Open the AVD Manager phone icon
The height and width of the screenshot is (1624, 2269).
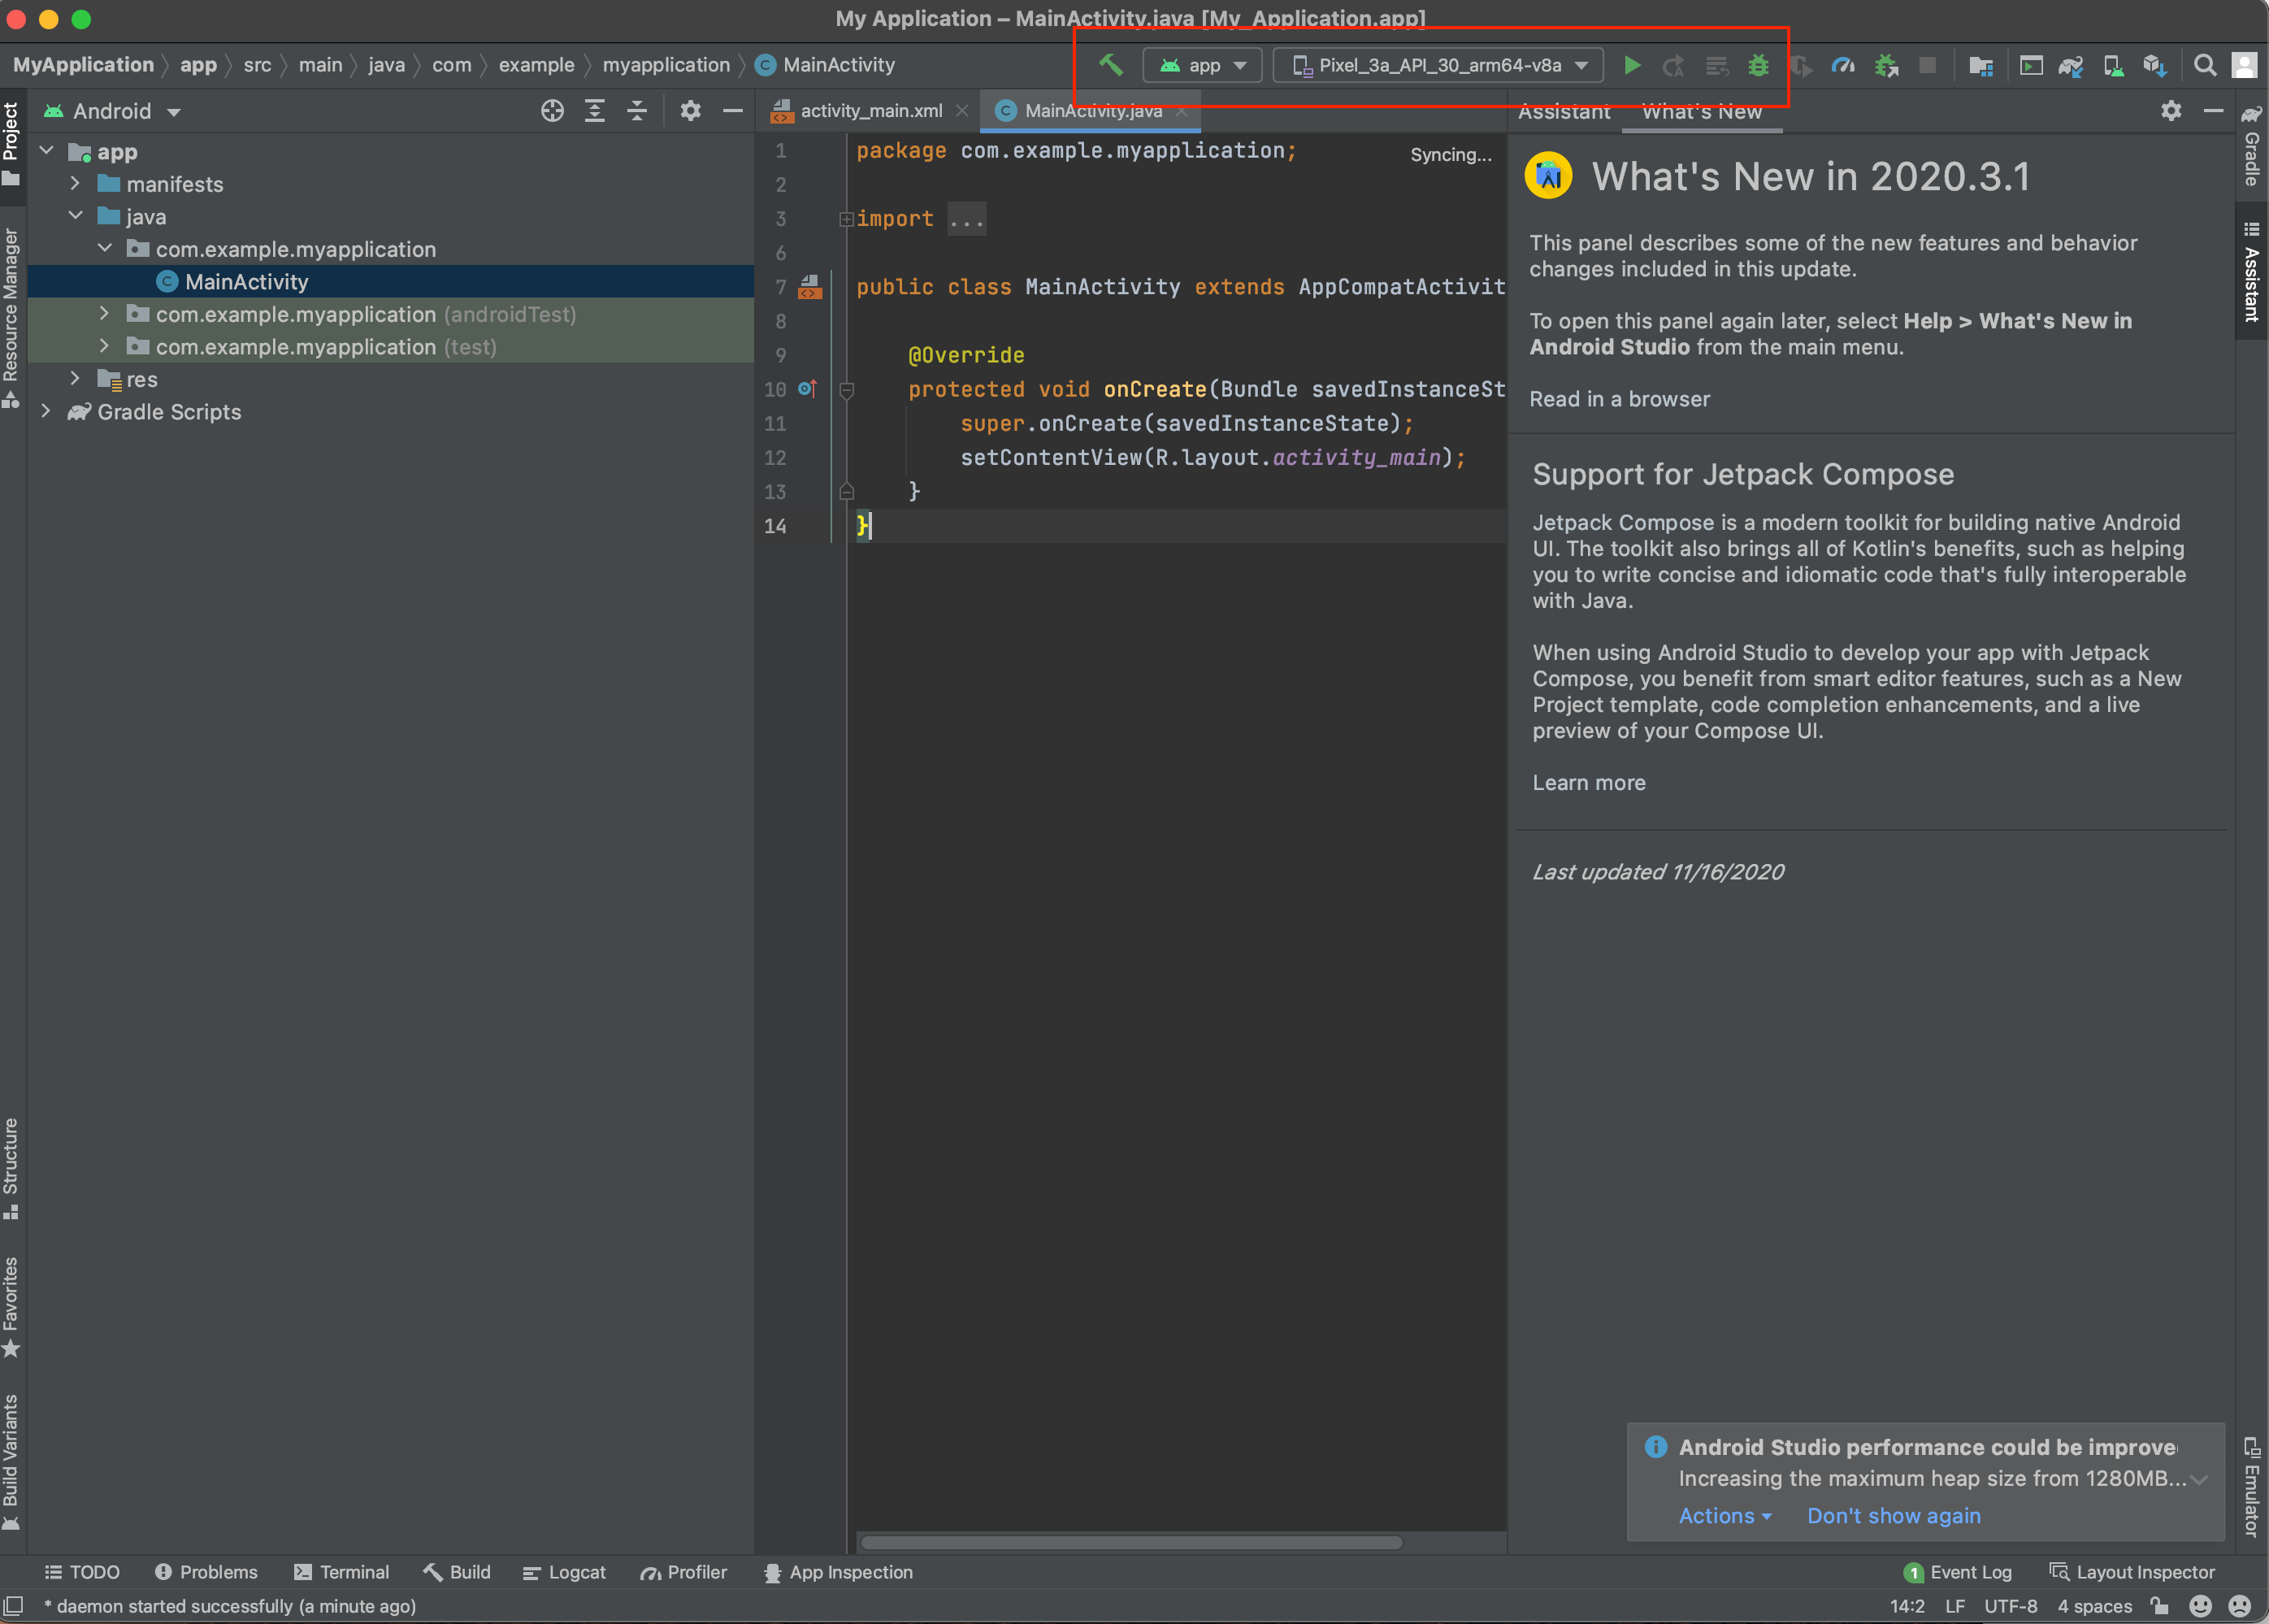pyautogui.click(x=2112, y=65)
